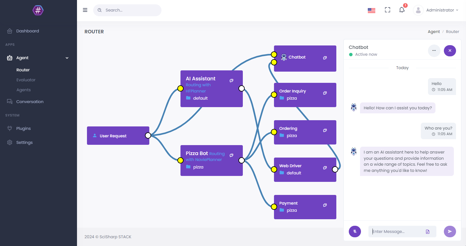The image size is (466, 246).
Task: Toggle the sidebar with the hamburger menu
Action: [x=85, y=10]
